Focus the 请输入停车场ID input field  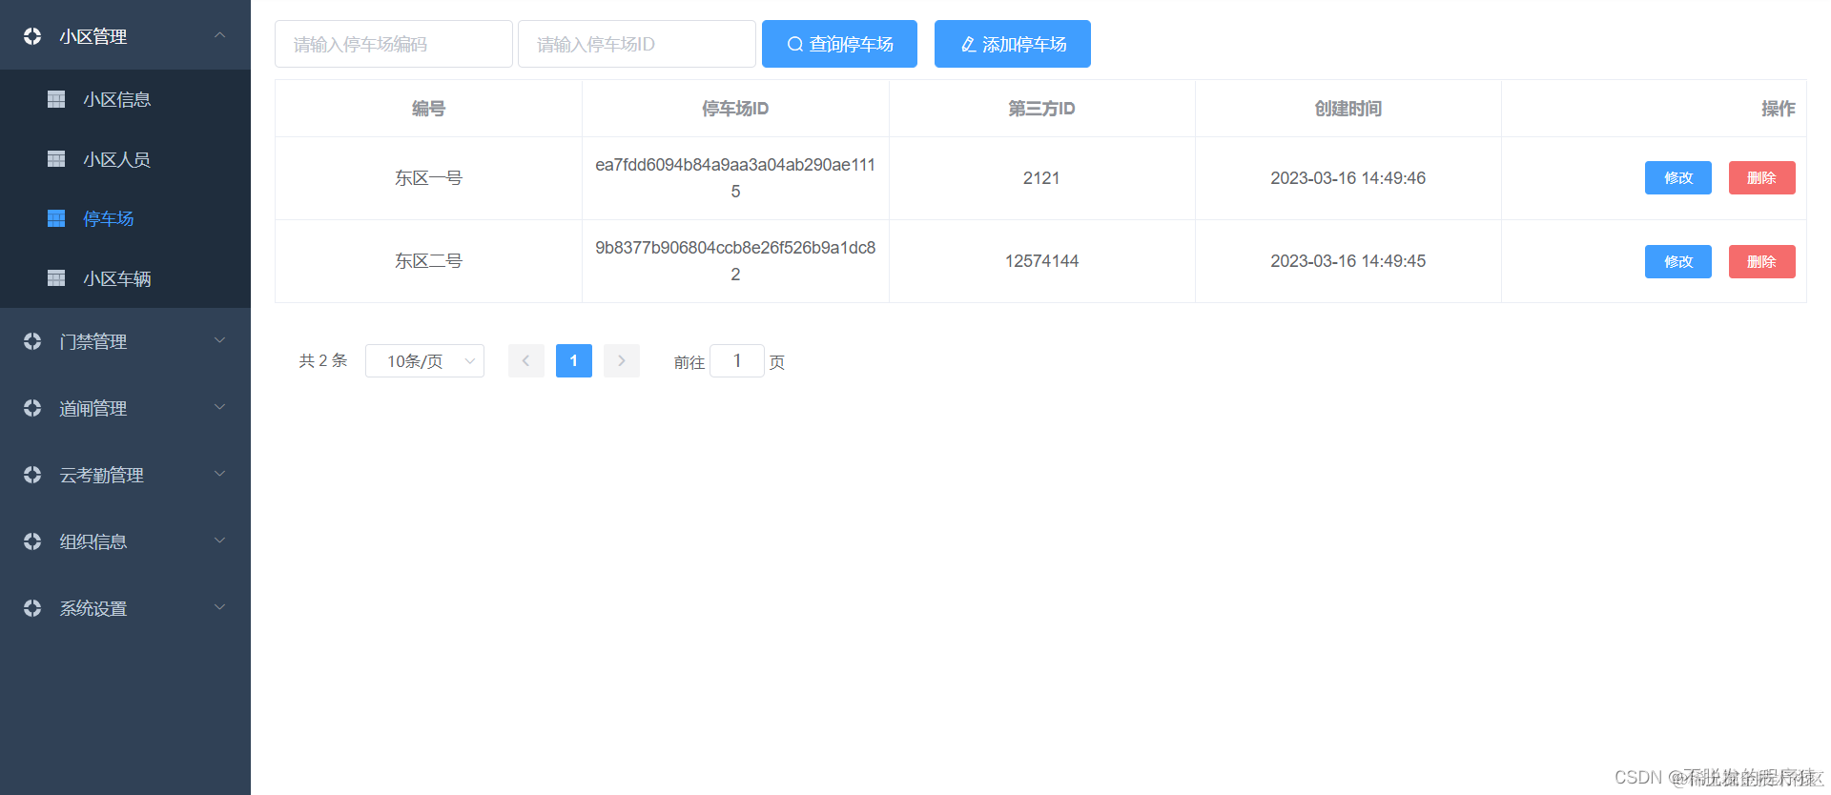pos(636,44)
